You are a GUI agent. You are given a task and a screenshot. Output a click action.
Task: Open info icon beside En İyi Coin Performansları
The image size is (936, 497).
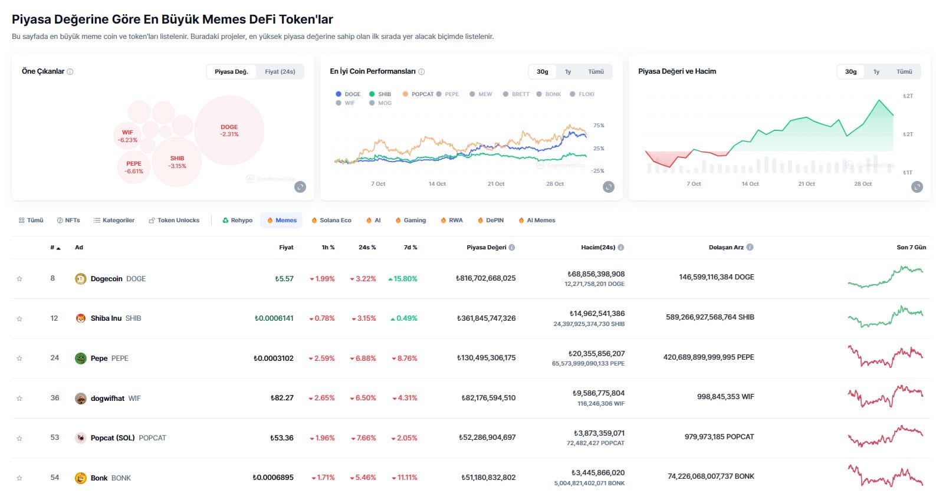(x=421, y=72)
